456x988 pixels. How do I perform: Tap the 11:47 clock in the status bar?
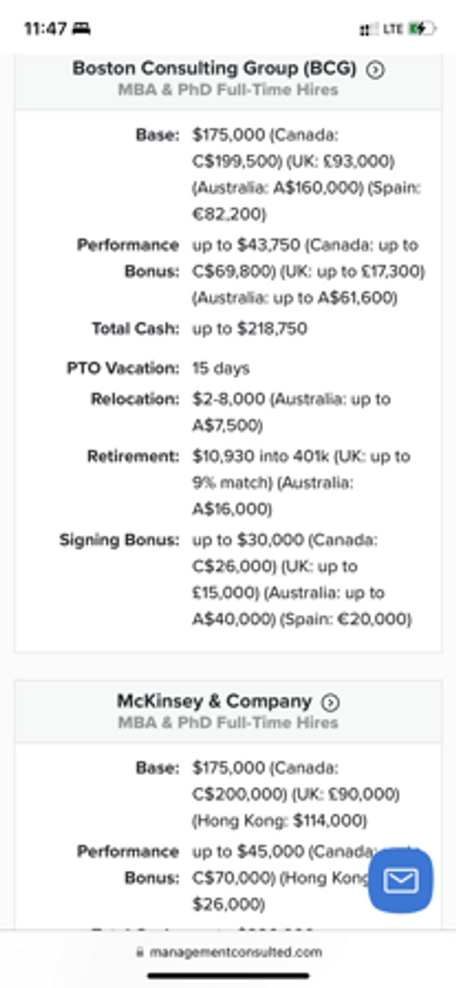(45, 29)
